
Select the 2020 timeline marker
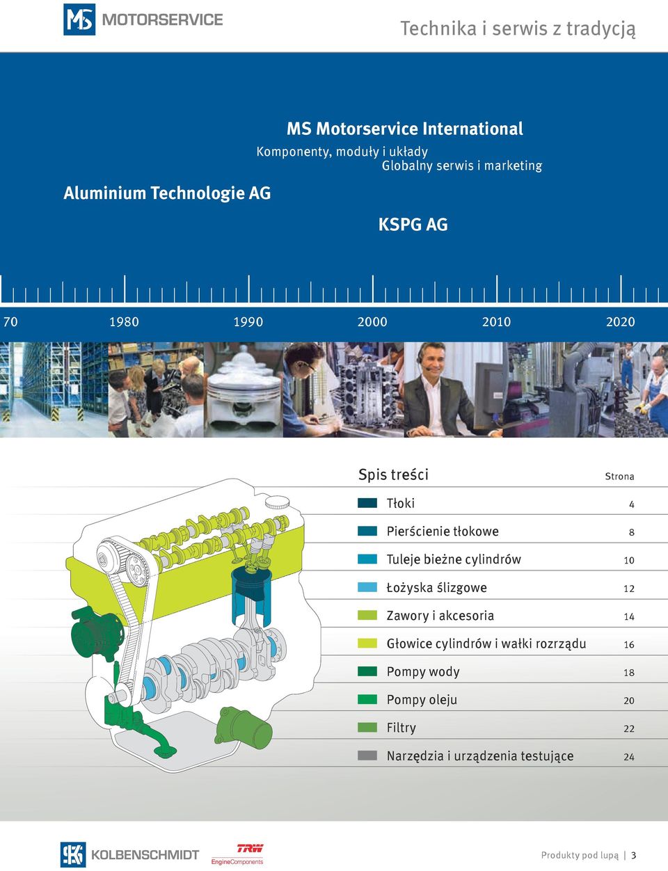(621, 321)
